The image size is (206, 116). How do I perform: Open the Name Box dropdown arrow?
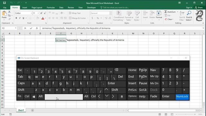click(x=16, y=28)
